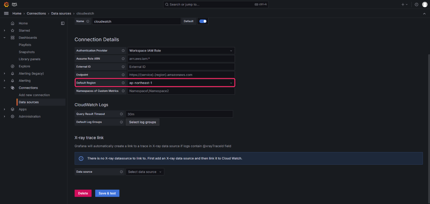This screenshot has height=204, width=430.
Task: Click the Alerting bell icon
Action: (13, 80)
